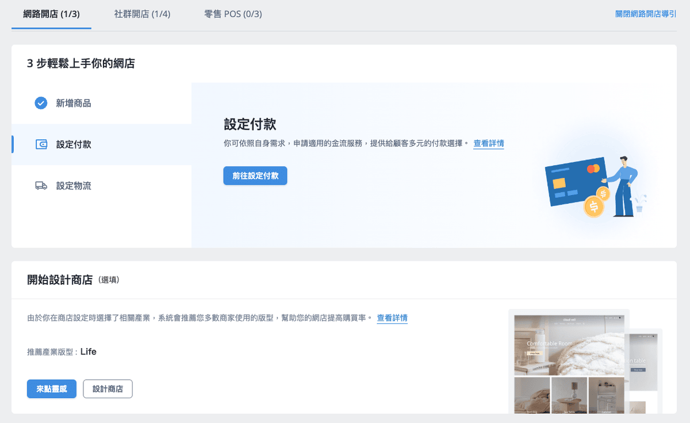Click the gold dollar coin graphic
This screenshot has width=690, height=423.
pos(593,205)
